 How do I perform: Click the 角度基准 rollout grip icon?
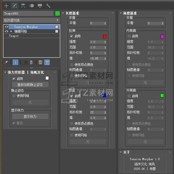point(170,13)
